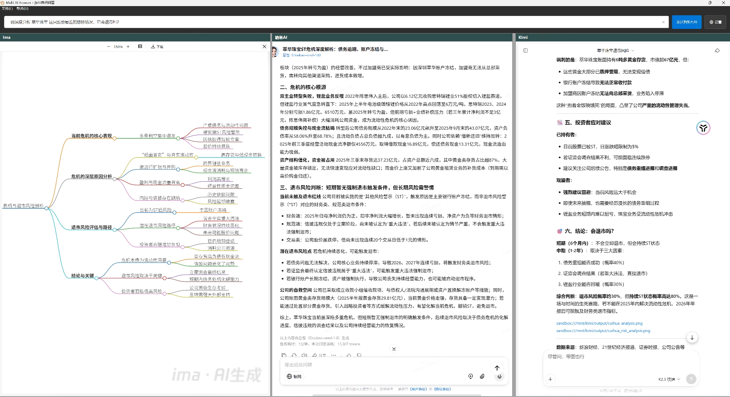Open cuihua_analysis.png sandbox link
The width and height of the screenshot is (730, 397).
(x=599, y=323)
